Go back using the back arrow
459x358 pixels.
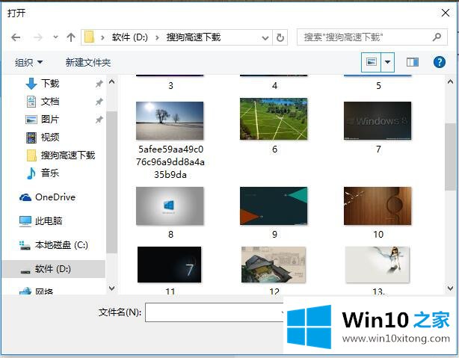(x=16, y=37)
